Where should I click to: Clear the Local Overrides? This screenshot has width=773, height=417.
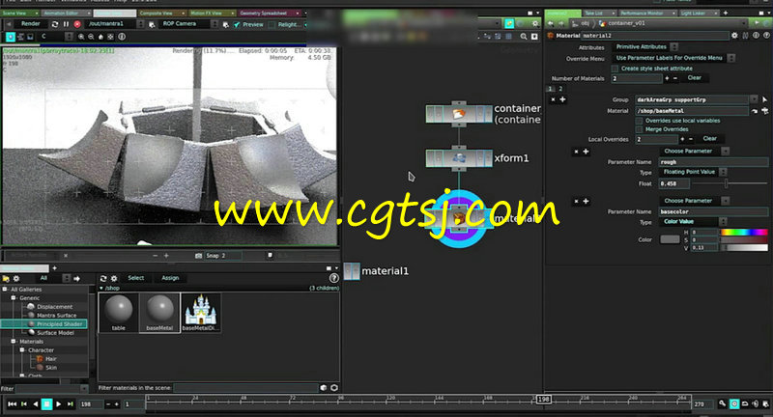click(x=709, y=139)
